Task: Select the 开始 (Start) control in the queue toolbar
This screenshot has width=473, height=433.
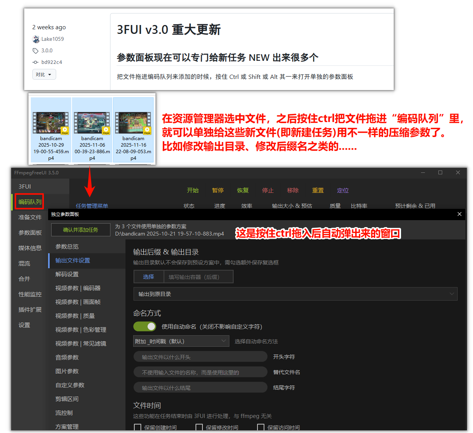Action: (192, 190)
